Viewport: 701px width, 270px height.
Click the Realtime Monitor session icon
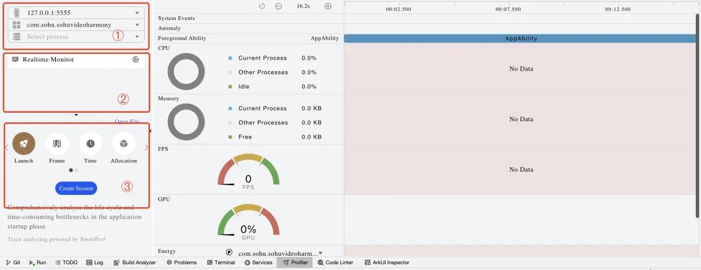click(x=15, y=60)
